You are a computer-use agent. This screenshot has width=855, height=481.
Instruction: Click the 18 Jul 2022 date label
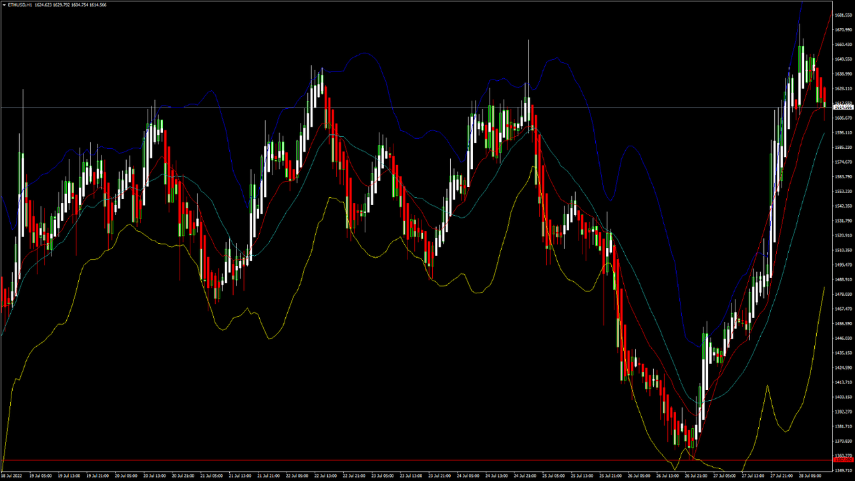(x=13, y=476)
